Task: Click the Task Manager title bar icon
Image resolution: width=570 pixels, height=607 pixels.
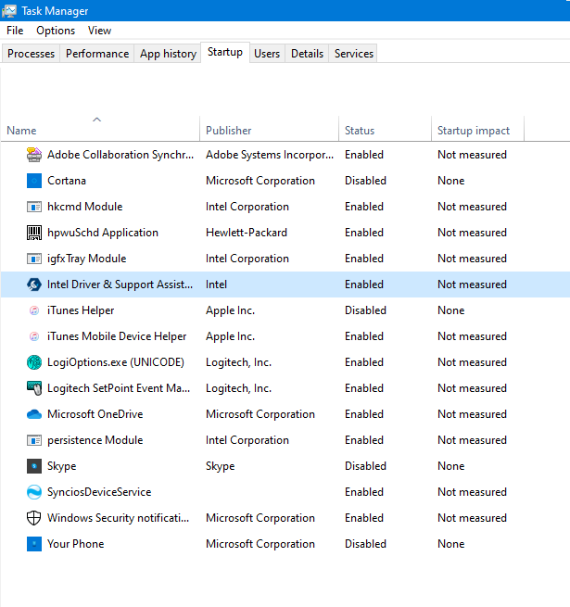Action: tap(9, 11)
